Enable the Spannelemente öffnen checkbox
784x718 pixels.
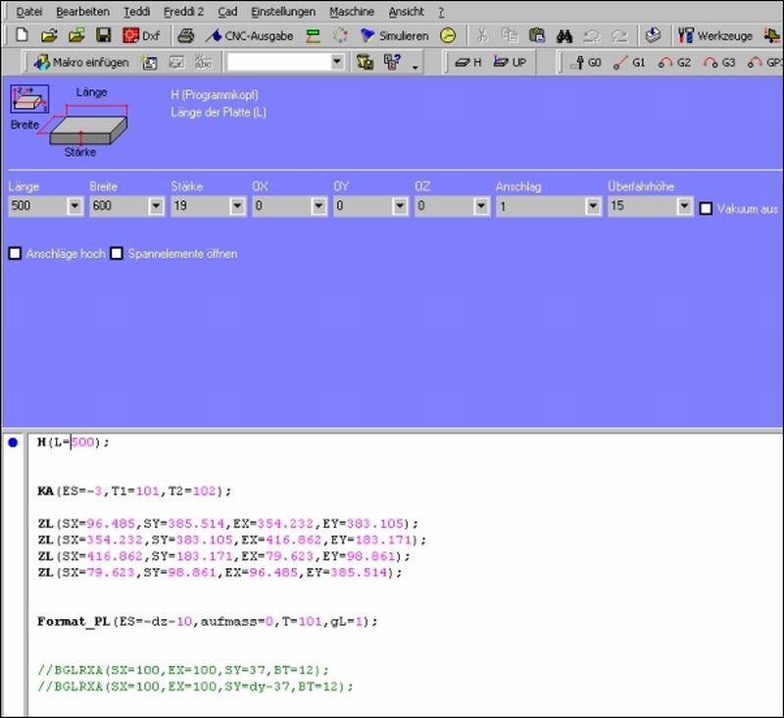pyautogui.click(x=117, y=254)
